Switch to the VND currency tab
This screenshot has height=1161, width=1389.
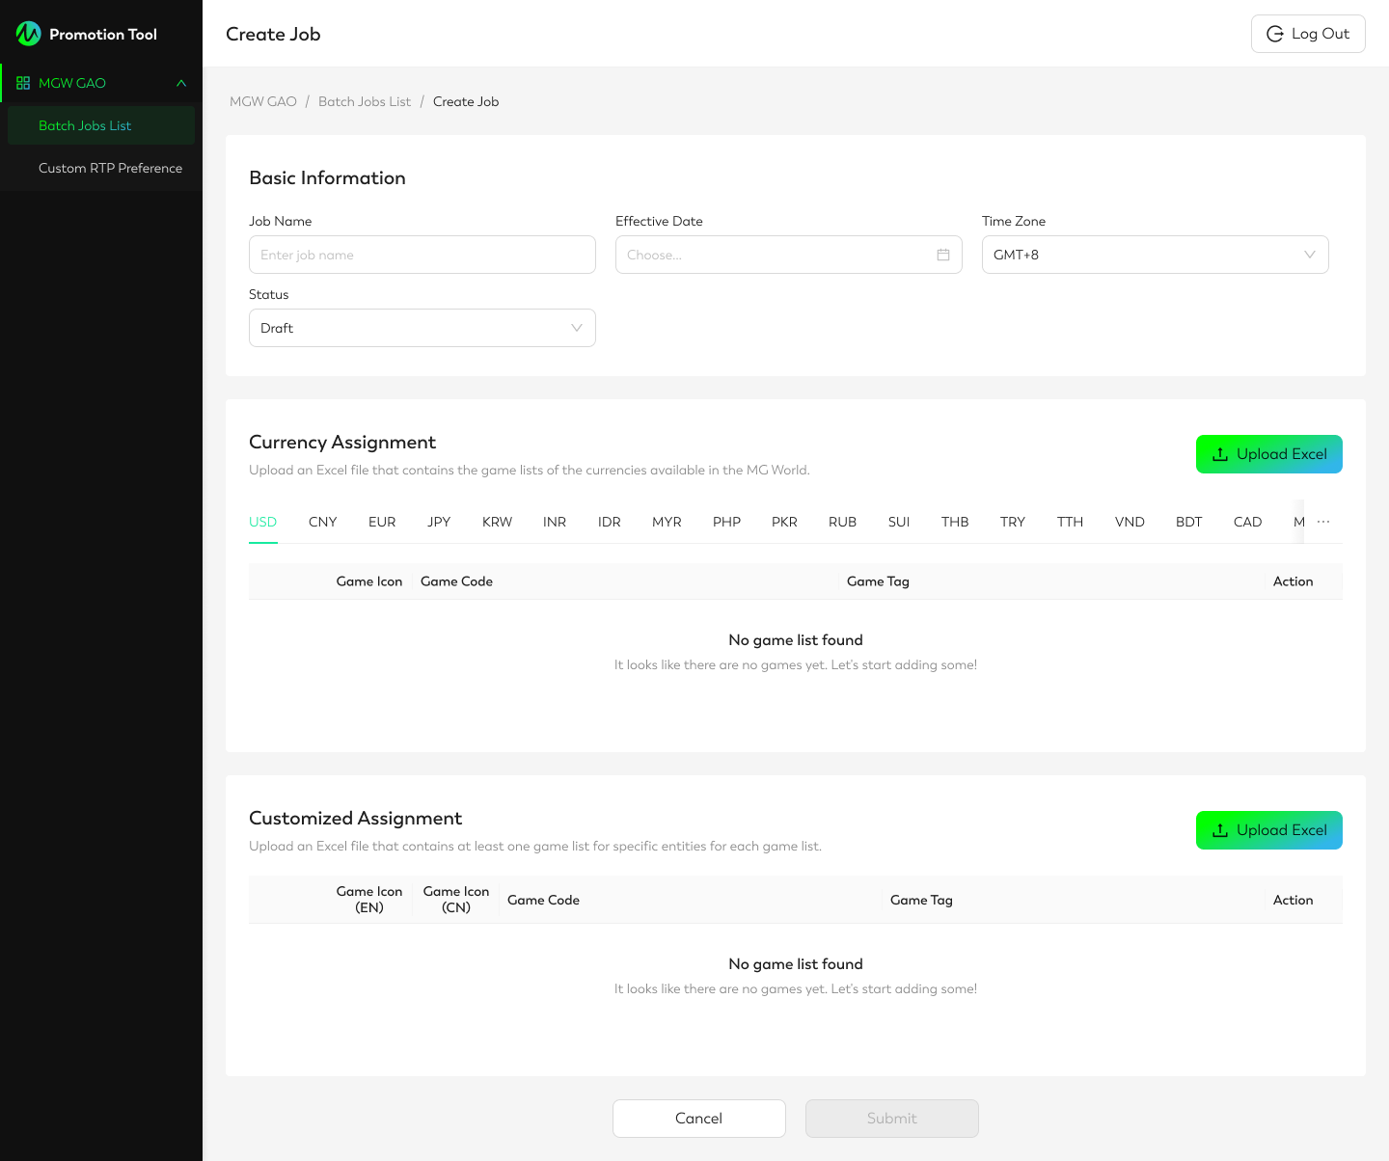pos(1130,522)
